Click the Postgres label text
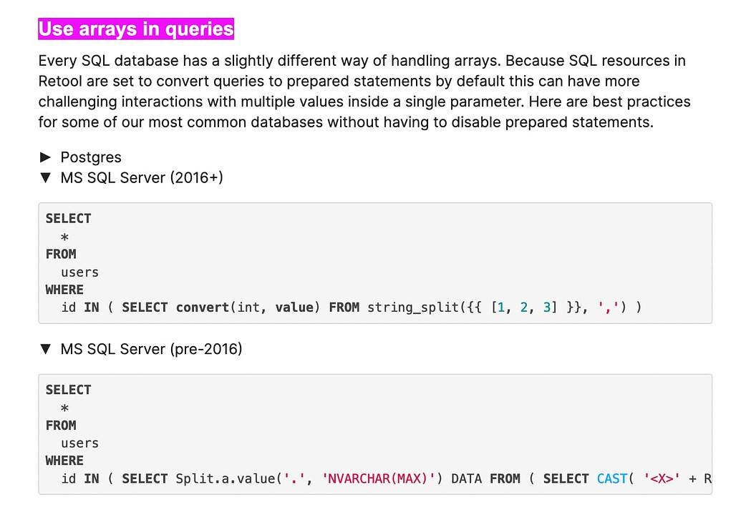741x507 pixels. [90, 157]
